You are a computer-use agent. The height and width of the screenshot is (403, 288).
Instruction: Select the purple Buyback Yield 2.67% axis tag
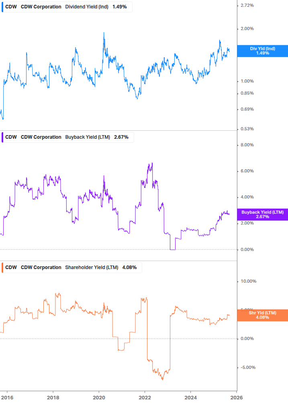[263, 215]
